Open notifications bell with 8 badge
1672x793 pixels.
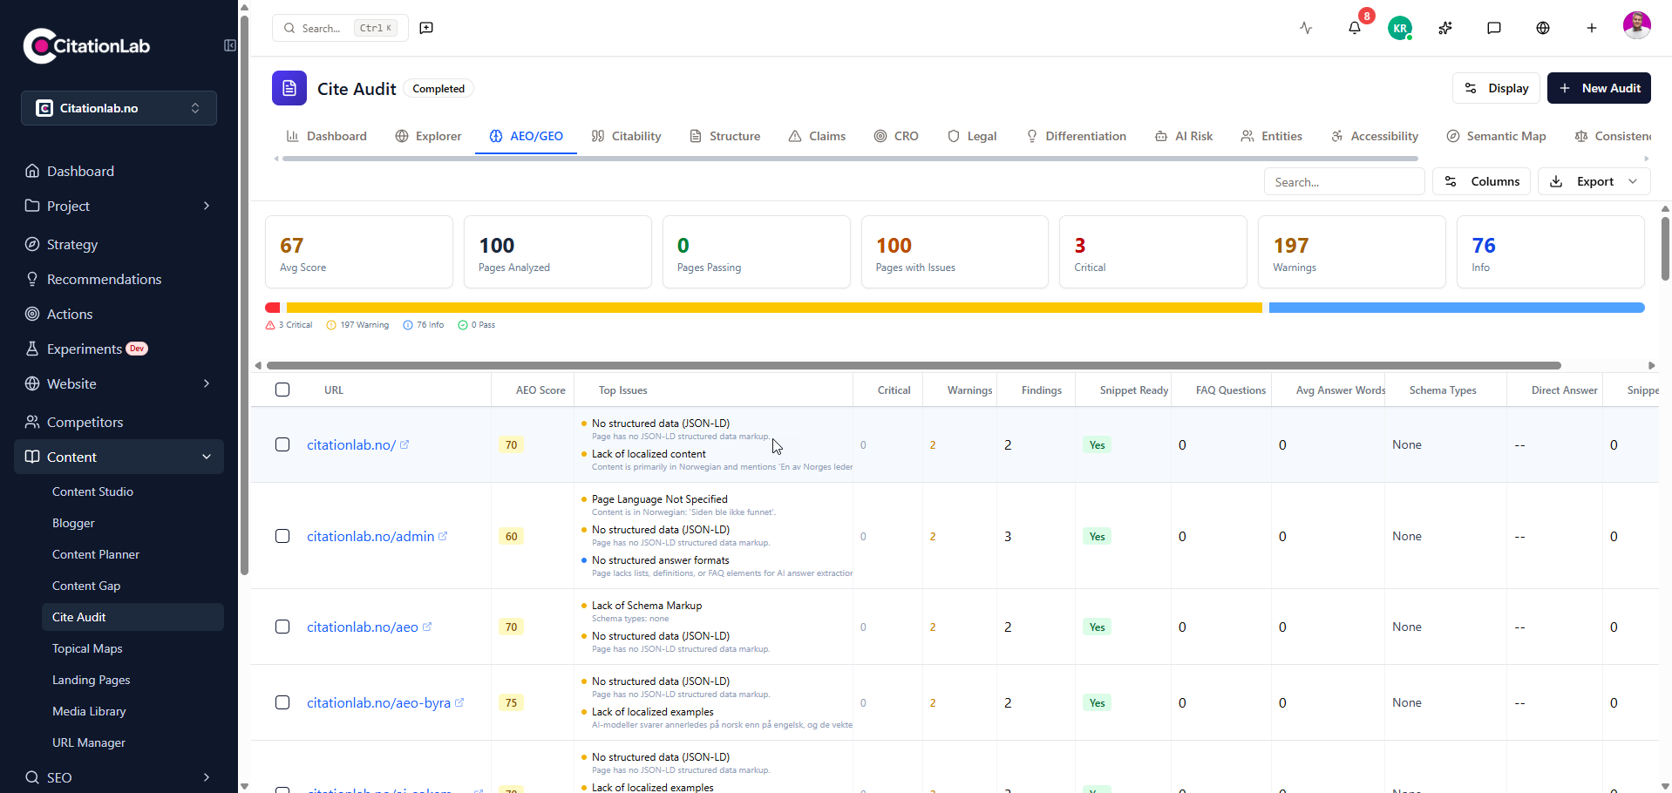click(x=1355, y=28)
